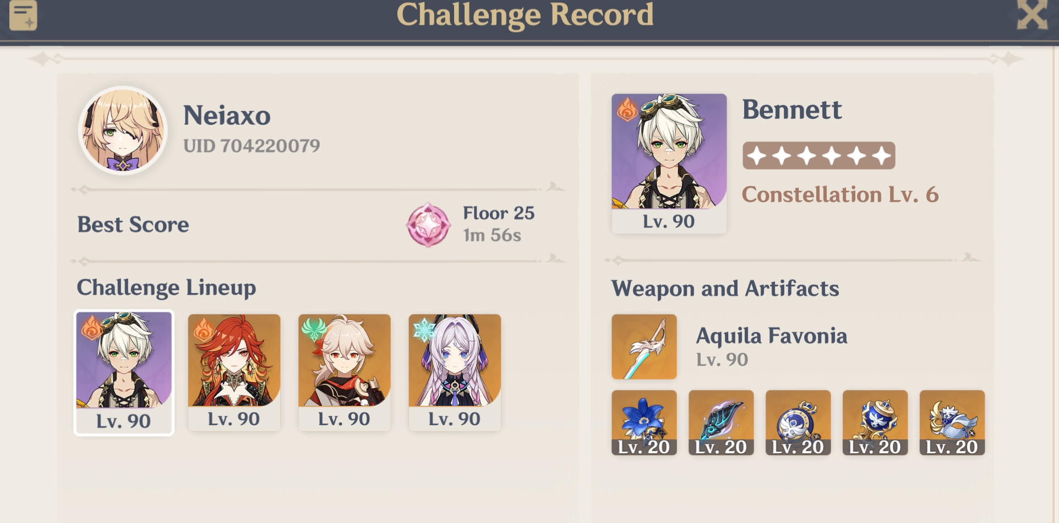Click the six-star constellation bar
Screen dimensions: 1059x523
click(818, 156)
